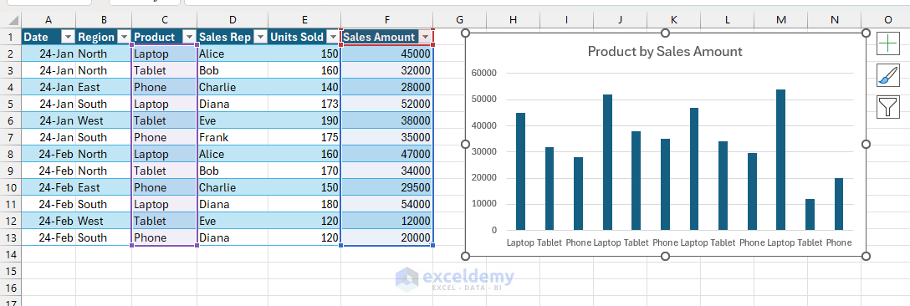Click cell D7 containing Frank

tap(233, 138)
